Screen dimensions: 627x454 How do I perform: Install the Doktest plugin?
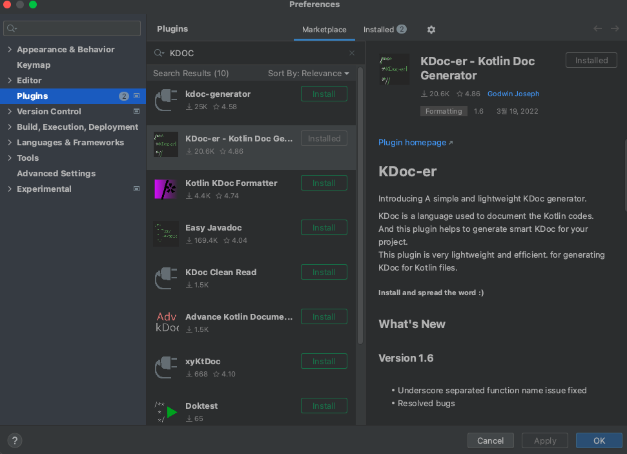click(x=324, y=406)
